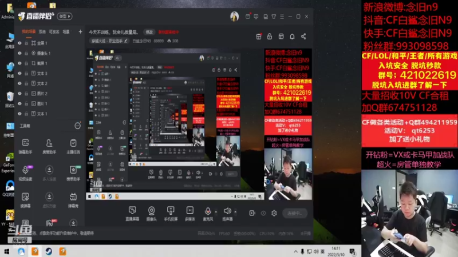This screenshot has width=458, height=257.
Task: Hide the 文本 1 source
Action: (19, 114)
